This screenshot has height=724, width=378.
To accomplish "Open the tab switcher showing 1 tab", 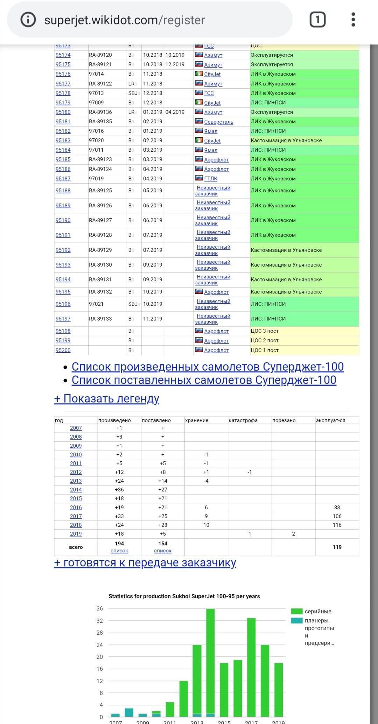I will (x=317, y=20).
